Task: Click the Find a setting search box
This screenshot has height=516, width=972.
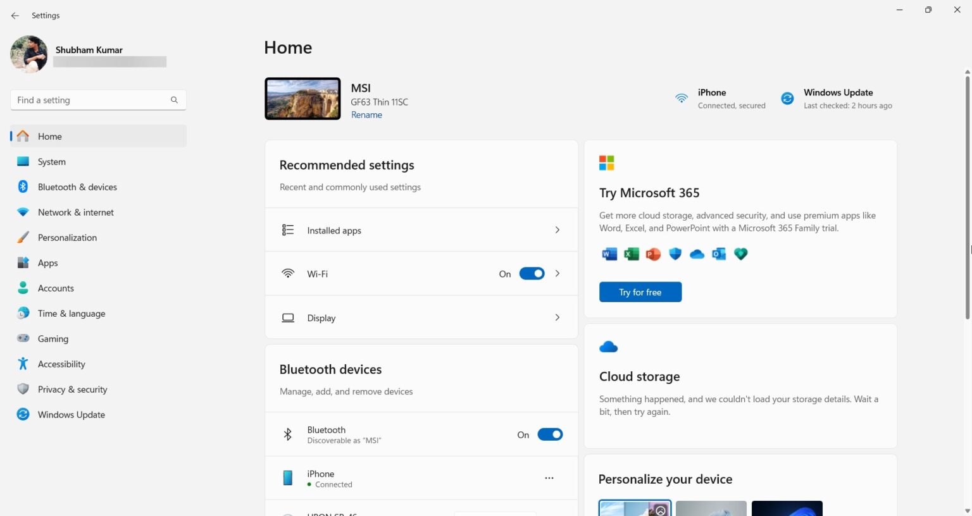Action: (98, 99)
